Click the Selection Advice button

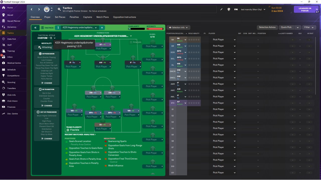[x=267, y=27]
